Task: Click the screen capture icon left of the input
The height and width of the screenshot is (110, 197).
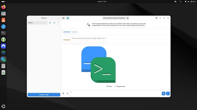Action: pos(63,94)
